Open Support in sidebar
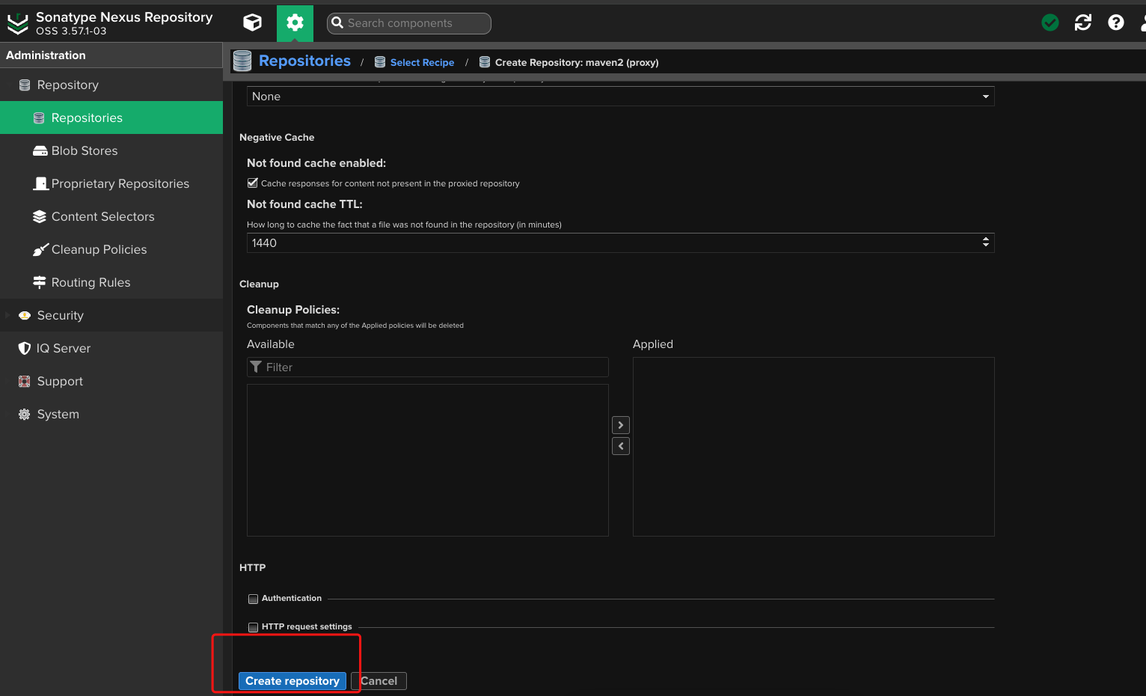 pyautogui.click(x=111, y=381)
